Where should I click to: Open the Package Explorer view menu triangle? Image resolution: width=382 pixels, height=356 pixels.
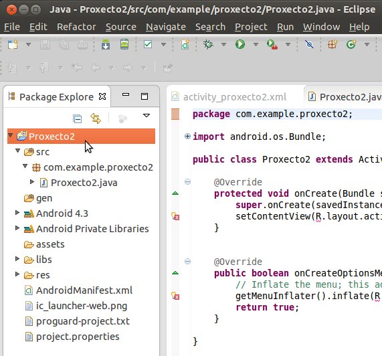tap(146, 116)
